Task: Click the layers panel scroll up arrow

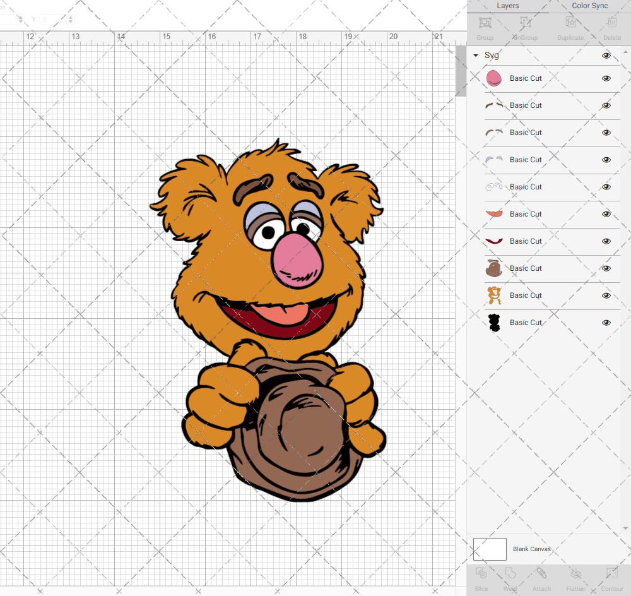Action: coord(625,52)
